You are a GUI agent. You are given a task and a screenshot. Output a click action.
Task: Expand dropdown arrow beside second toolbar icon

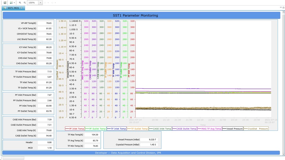(x=14, y=3)
